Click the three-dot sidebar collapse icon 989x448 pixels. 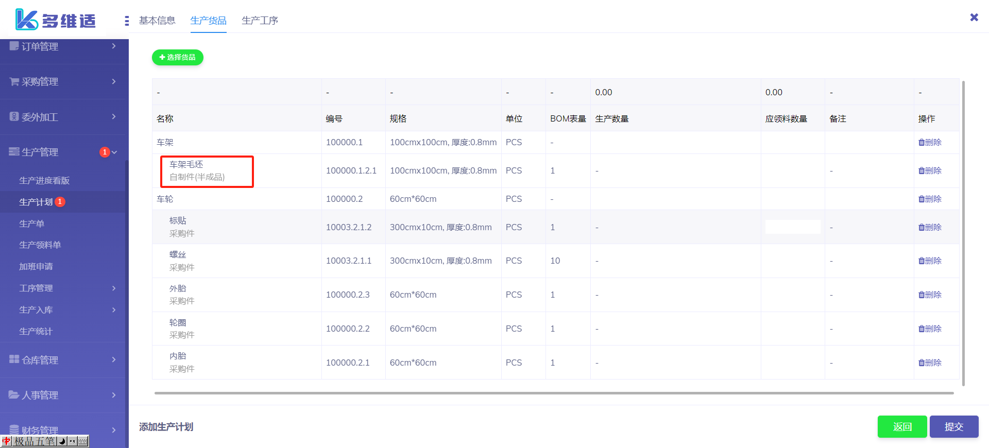tap(127, 21)
